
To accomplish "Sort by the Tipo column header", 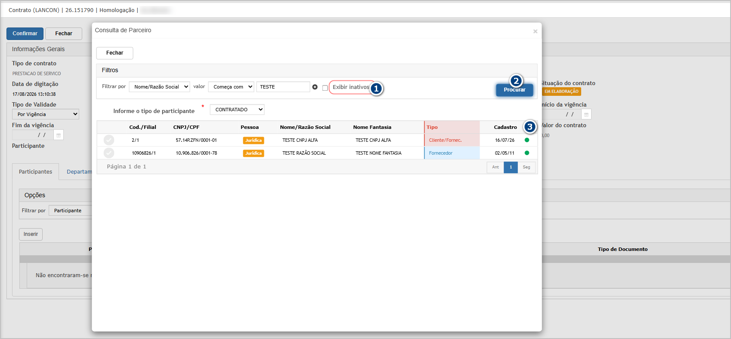I will pos(432,127).
